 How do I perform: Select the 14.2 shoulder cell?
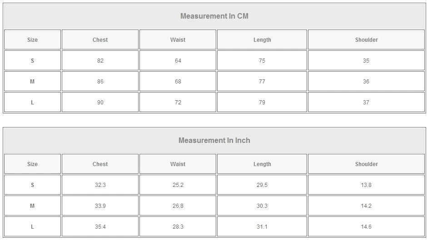click(366, 206)
